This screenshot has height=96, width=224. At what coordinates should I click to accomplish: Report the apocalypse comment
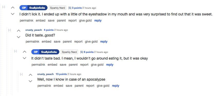(90, 86)
